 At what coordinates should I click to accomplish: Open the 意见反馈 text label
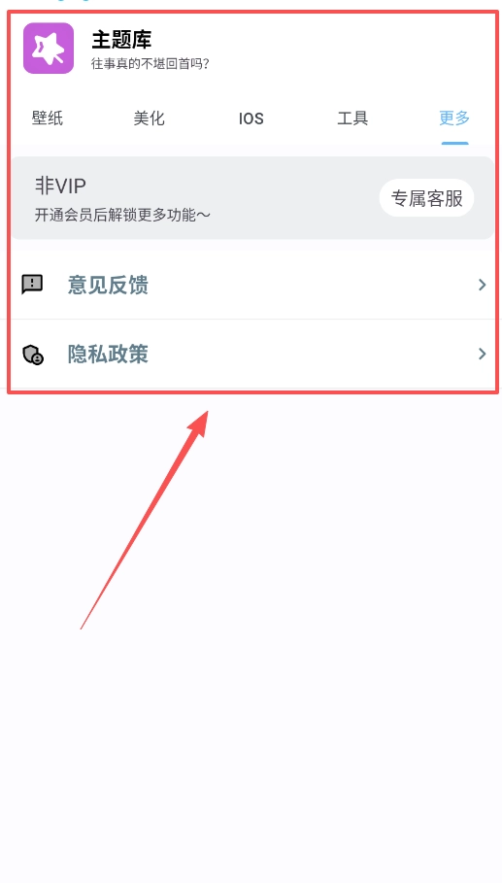[x=108, y=285]
